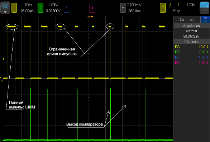
Task: Click green 10.0:1 probe ratio
Action: pos(203,52)
